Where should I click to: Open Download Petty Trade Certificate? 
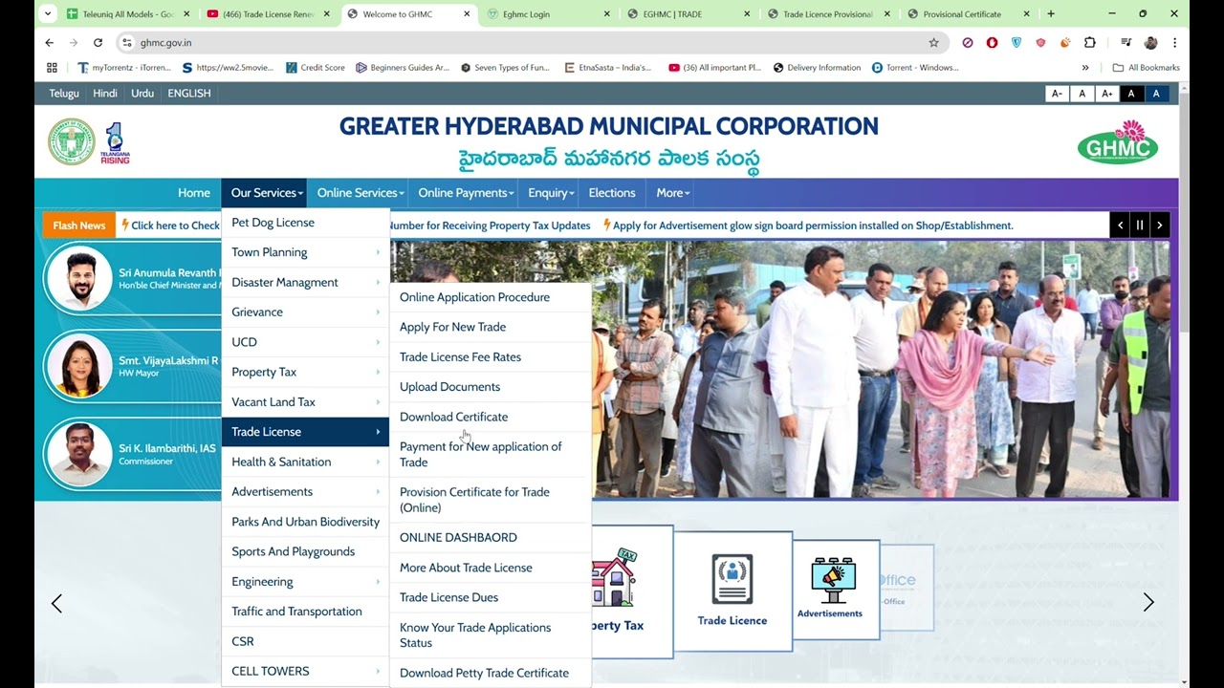(x=491, y=673)
